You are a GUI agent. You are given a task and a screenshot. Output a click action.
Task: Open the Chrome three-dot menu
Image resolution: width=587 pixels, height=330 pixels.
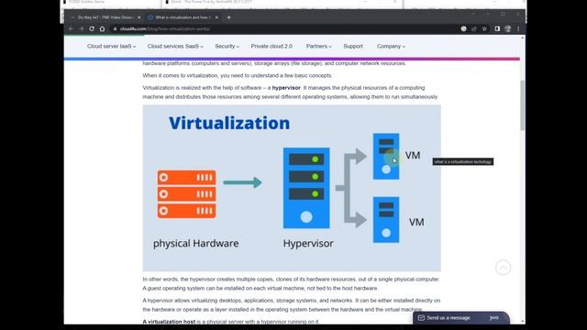tap(518, 28)
